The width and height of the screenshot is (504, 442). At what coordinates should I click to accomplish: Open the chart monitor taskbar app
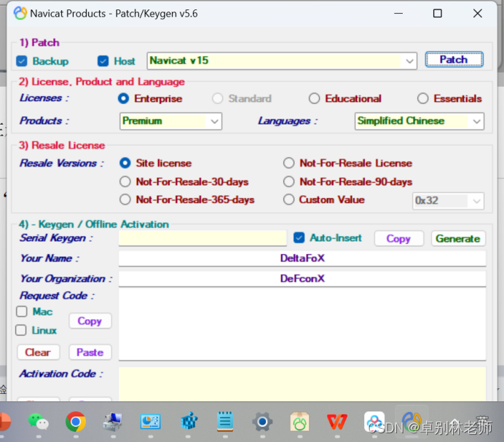[151, 422]
